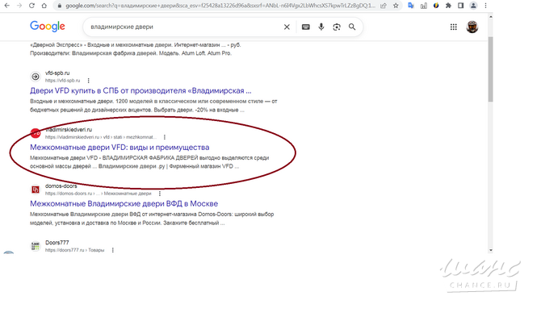The height and width of the screenshot is (317, 541).
Task: Toggle the browser side panel icon
Action: tap(460, 6)
